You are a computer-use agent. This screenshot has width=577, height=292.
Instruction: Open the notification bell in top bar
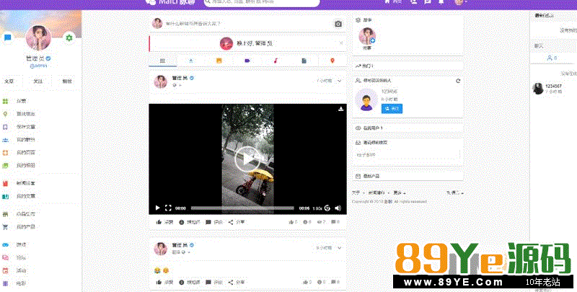point(441,2)
